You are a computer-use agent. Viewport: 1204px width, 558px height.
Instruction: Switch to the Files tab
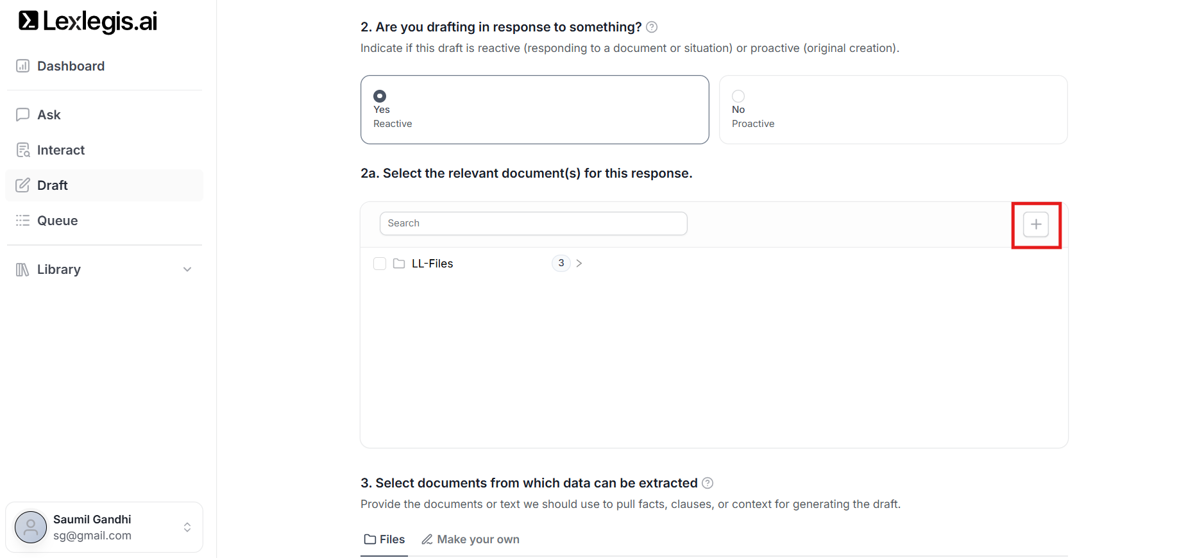(x=384, y=539)
